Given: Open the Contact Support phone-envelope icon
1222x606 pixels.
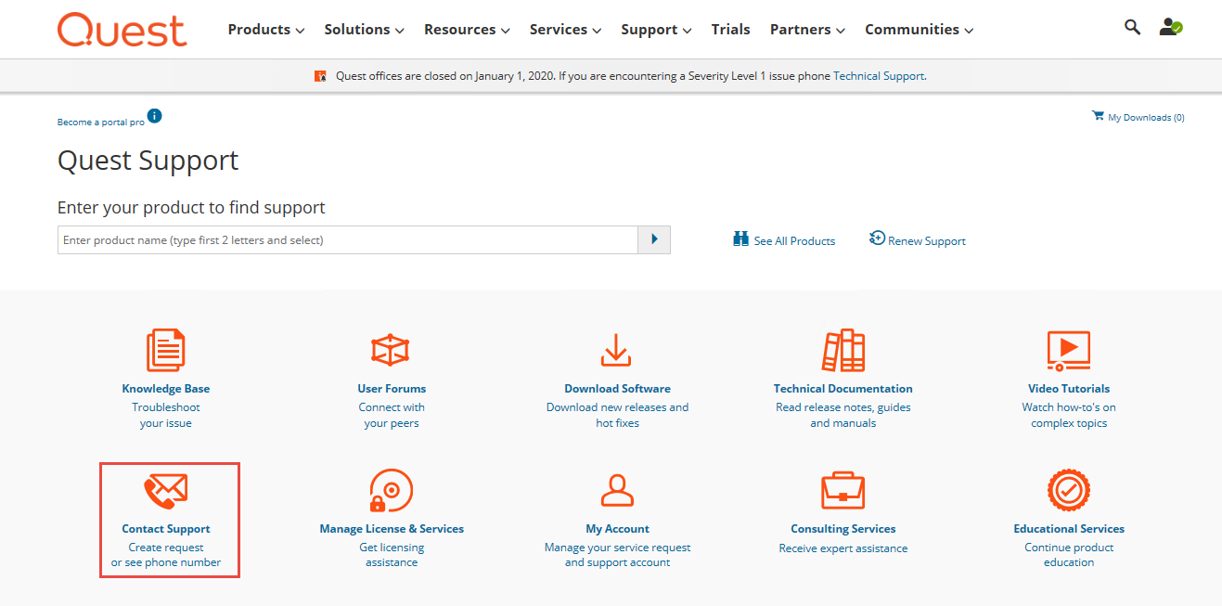Looking at the screenshot, I should [x=166, y=490].
